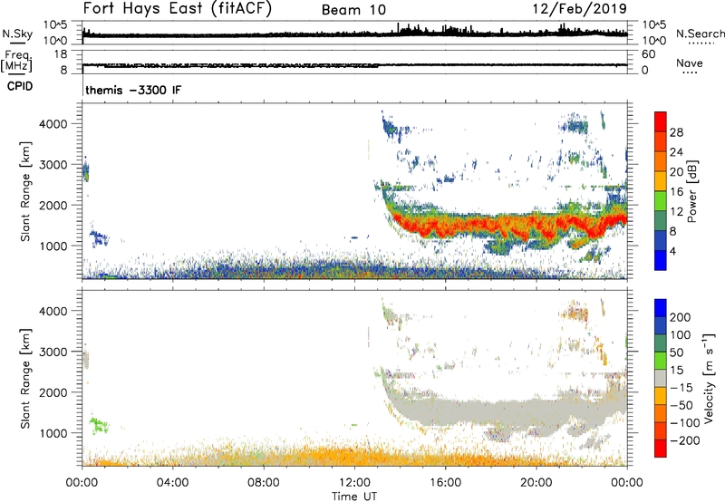This screenshot has height=502, width=725.
Task: Click the gray -15 to 15 velocity swatch
Action: point(661,379)
